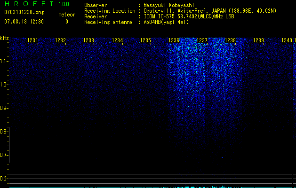Click the Receiver ICOM IC-575 text
The height and width of the screenshot is (188, 296).
click(x=189, y=16)
